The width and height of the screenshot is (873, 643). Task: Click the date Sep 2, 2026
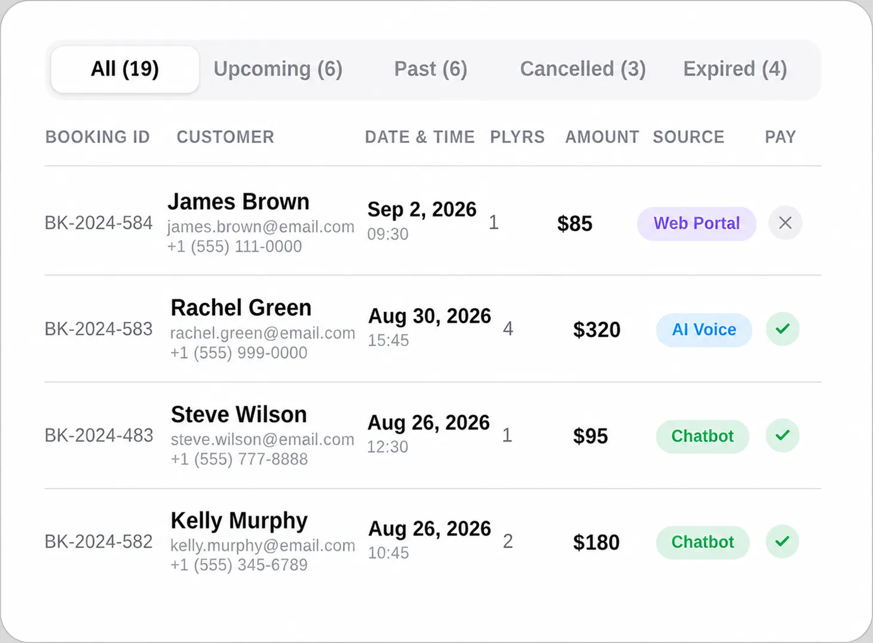(x=422, y=210)
